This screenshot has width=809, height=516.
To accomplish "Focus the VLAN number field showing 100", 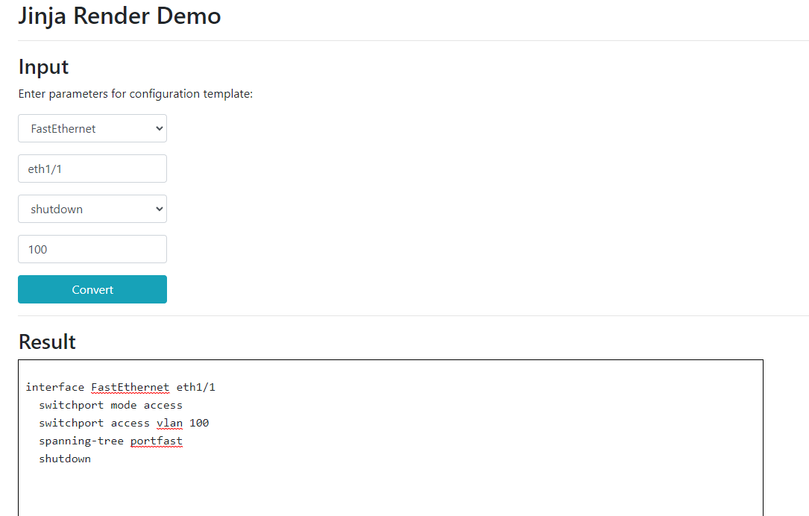I will coord(92,249).
